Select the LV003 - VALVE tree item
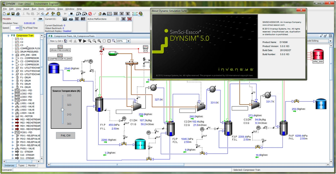 [x=27, y=110]
